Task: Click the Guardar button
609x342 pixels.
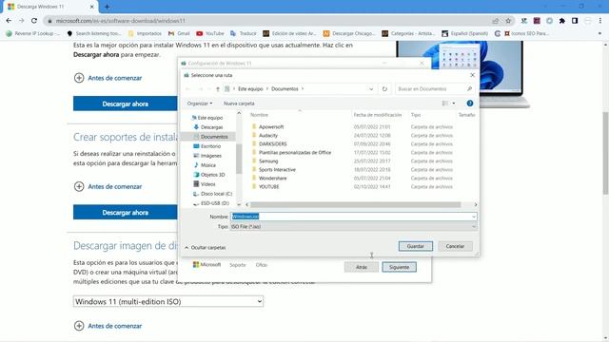Action: [x=415, y=246]
